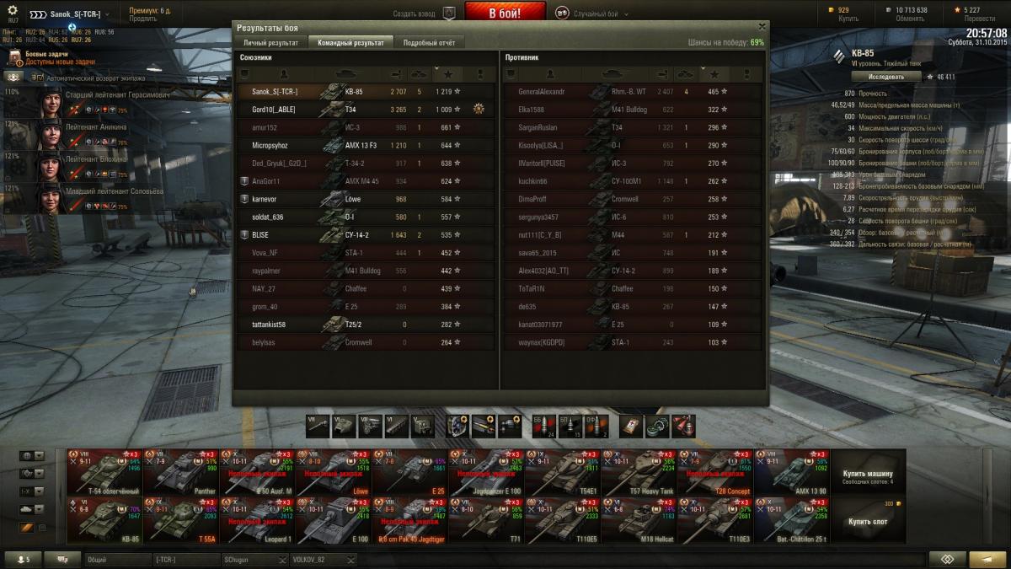The image size is (1011, 569).
Task: Select enemy row GeneralAlexandr
Action: tap(634, 91)
